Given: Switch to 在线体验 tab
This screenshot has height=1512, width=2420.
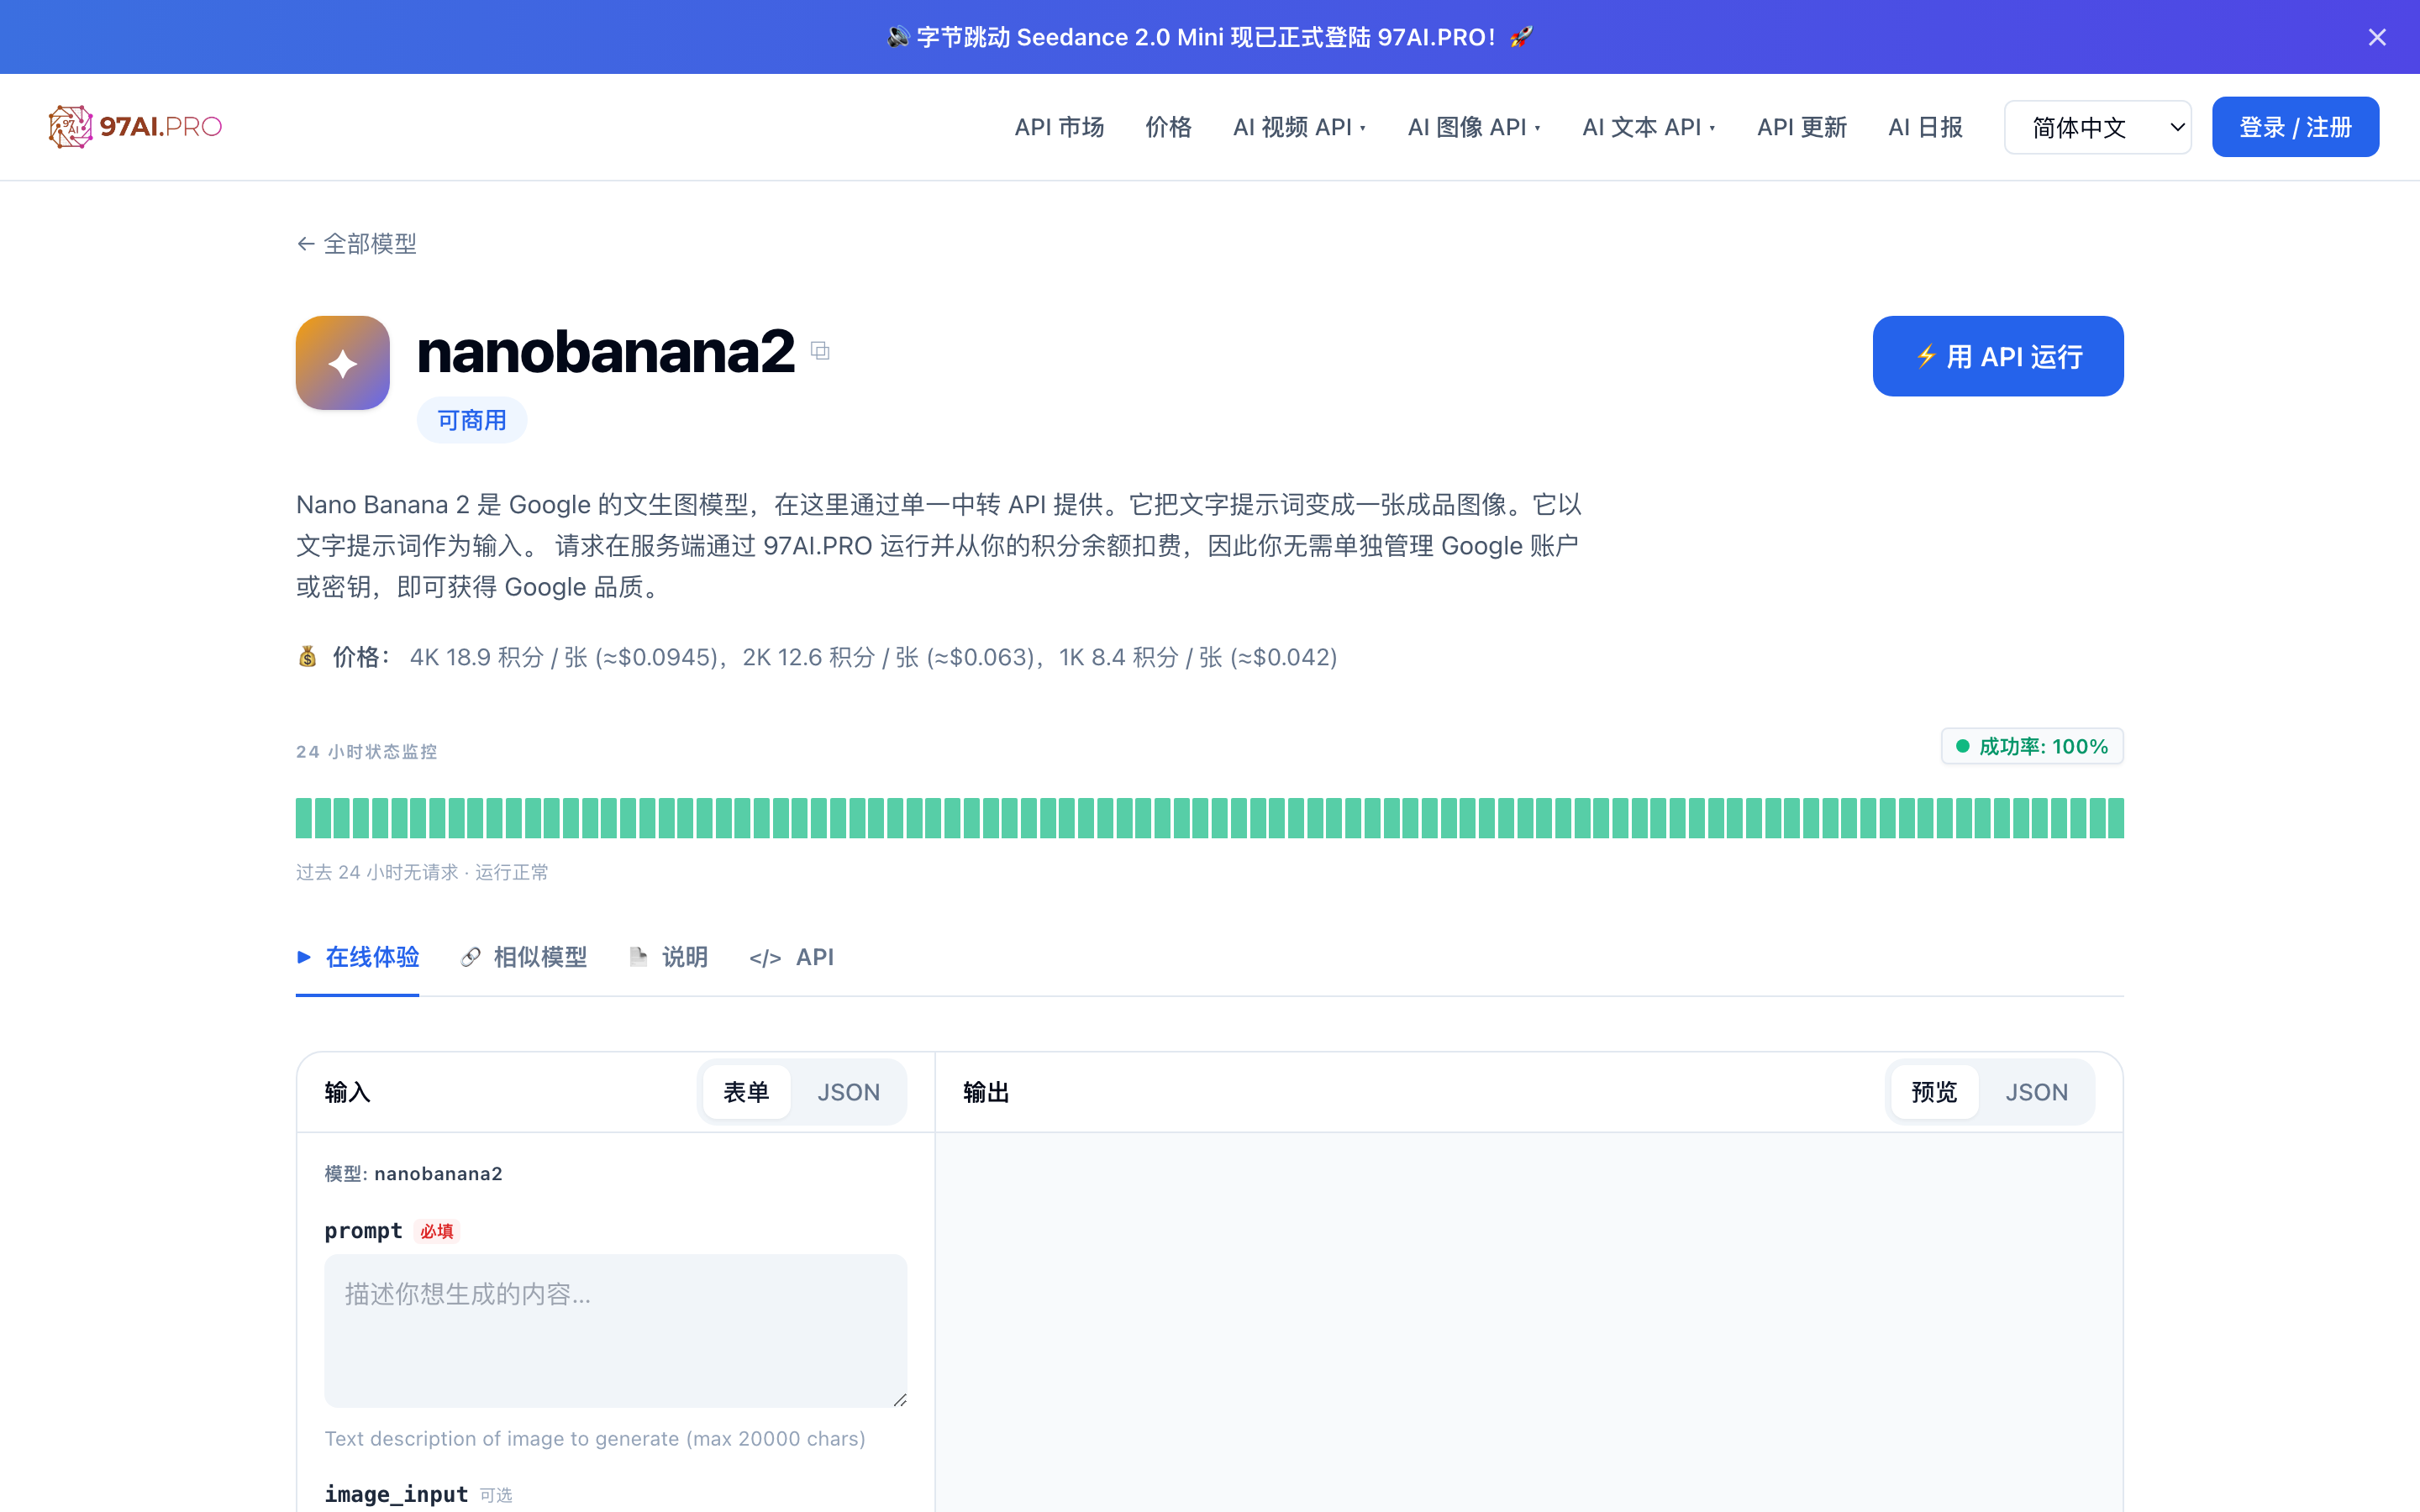Looking at the screenshot, I should coord(357,957).
